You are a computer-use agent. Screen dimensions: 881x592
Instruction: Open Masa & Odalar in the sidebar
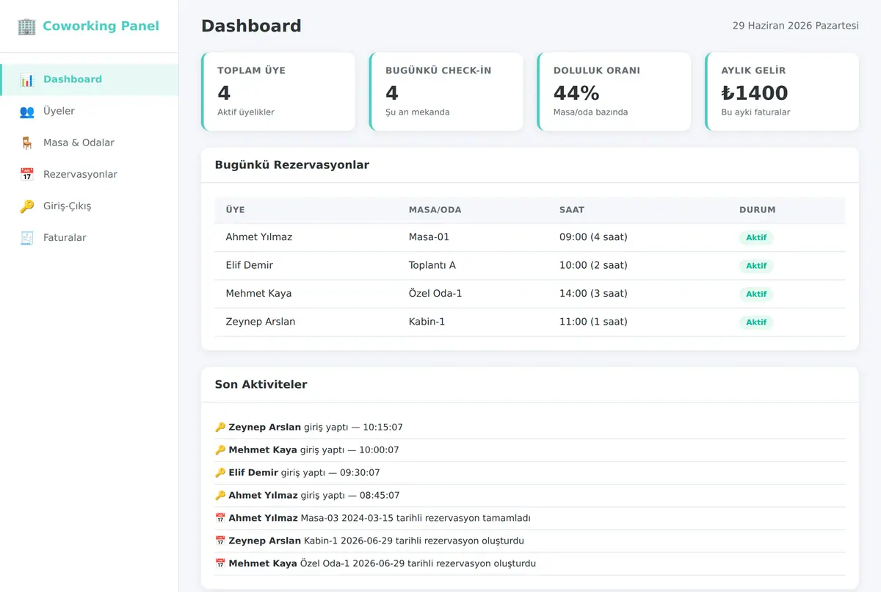pos(89,142)
